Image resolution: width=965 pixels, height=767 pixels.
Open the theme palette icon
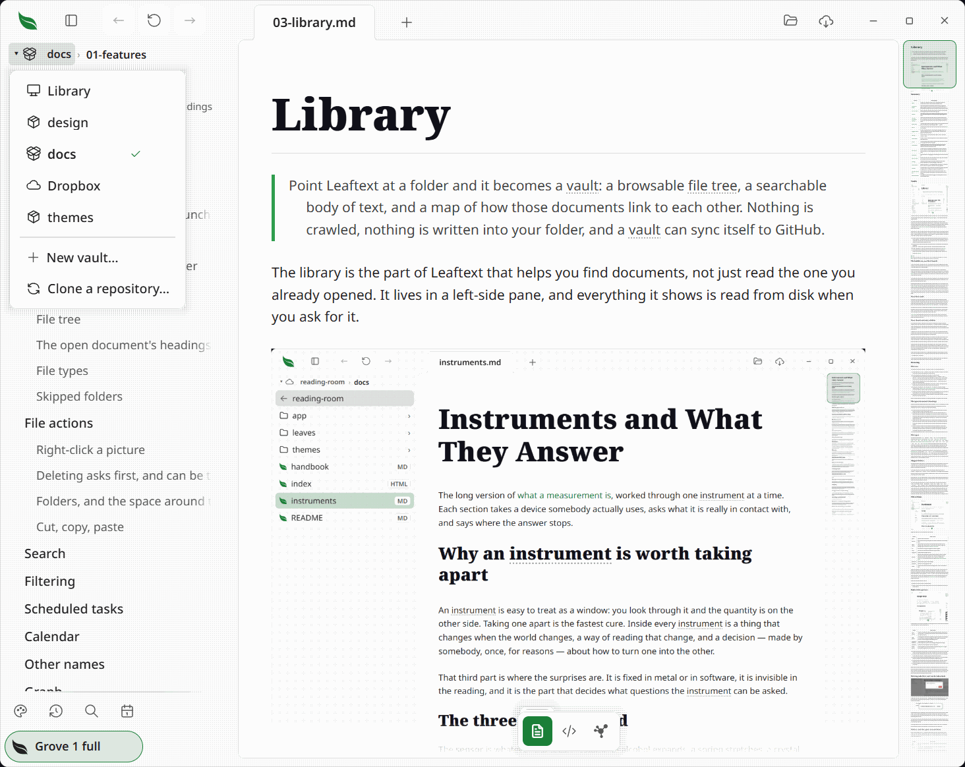(x=20, y=711)
